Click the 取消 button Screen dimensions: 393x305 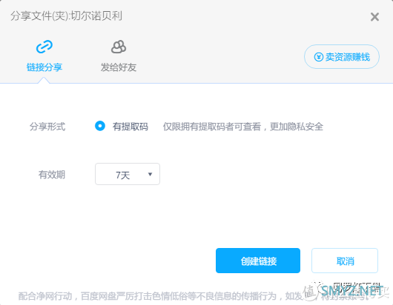[x=345, y=261]
